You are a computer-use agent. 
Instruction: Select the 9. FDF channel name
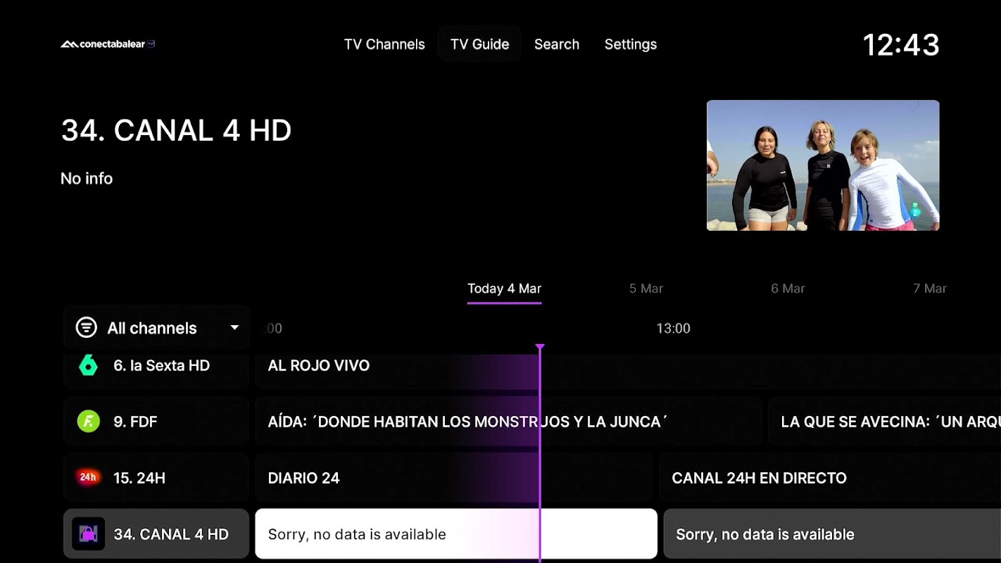(x=135, y=422)
